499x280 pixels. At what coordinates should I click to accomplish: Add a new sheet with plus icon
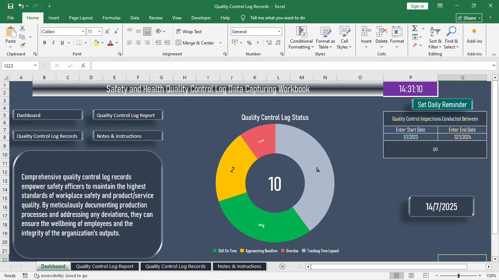[282, 266]
